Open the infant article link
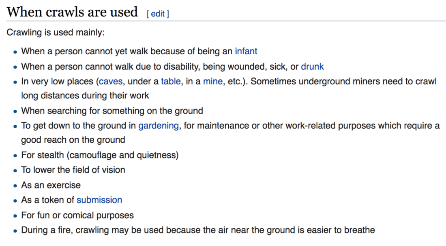 246,51
